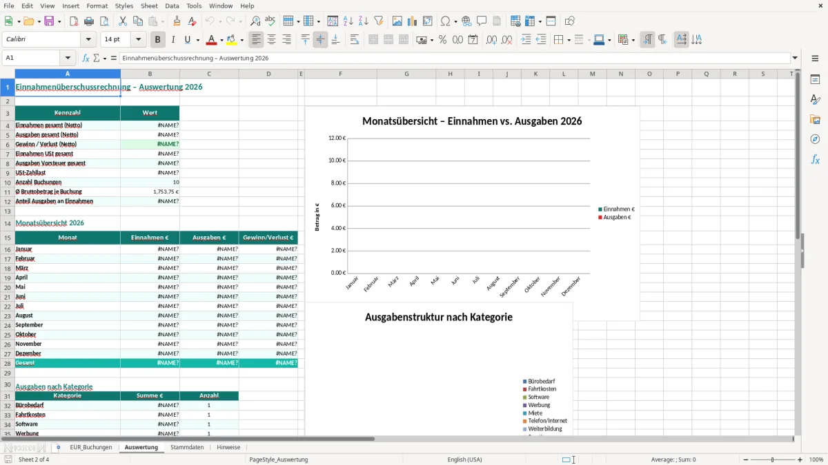Expand the formula bar

pyautogui.click(x=796, y=58)
